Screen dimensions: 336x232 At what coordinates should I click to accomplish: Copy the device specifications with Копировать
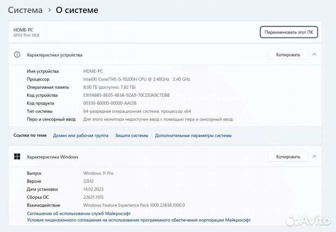[288, 55]
